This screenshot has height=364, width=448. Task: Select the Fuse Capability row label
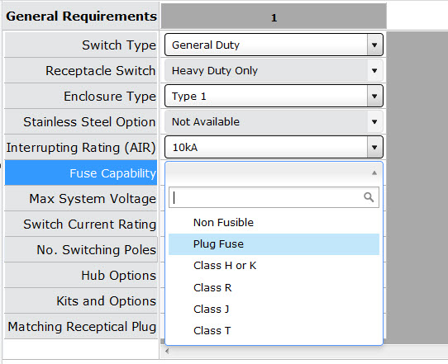(x=81, y=173)
